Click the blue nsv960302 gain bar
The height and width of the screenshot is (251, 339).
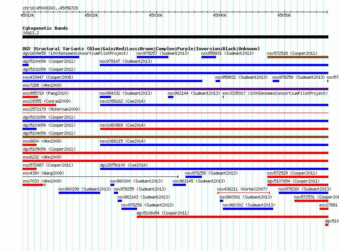click(248, 209)
